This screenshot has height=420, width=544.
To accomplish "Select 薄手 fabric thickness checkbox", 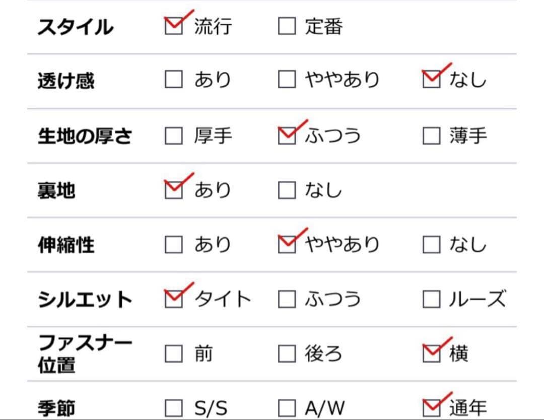I will (431, 135).
